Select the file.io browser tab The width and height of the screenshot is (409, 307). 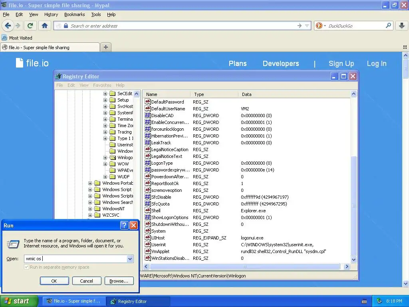click(50, 47)
